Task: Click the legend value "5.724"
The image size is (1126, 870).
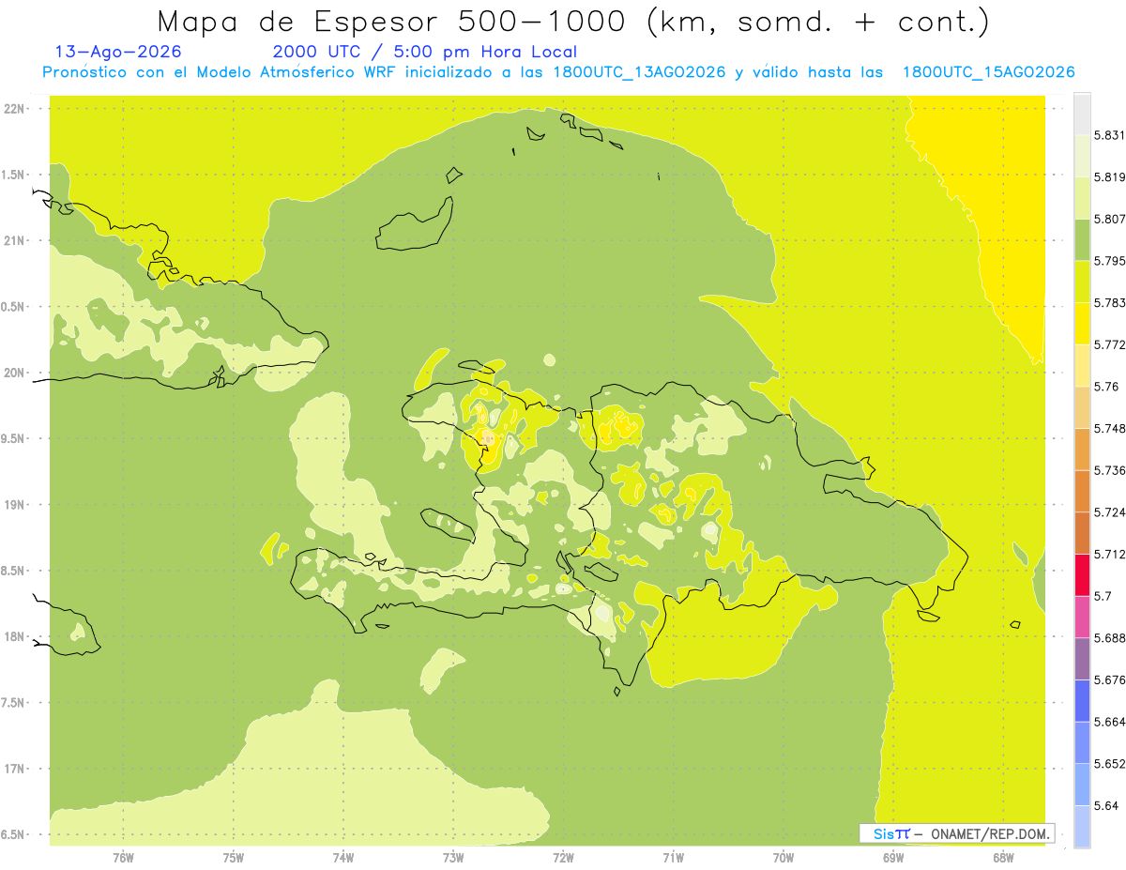Action: pyautogui.click(x=1110, y=512)
